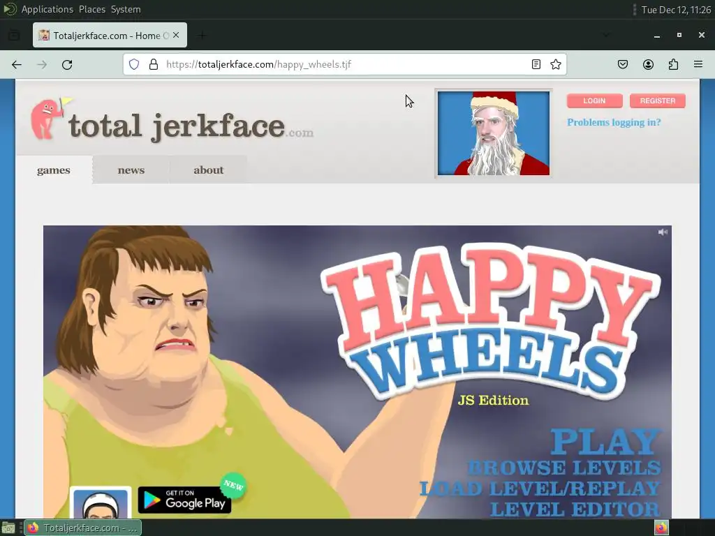This screenshot has height=536, width=715.
Task: Toggle reader view icon in address bar
Action: [536, 64]
